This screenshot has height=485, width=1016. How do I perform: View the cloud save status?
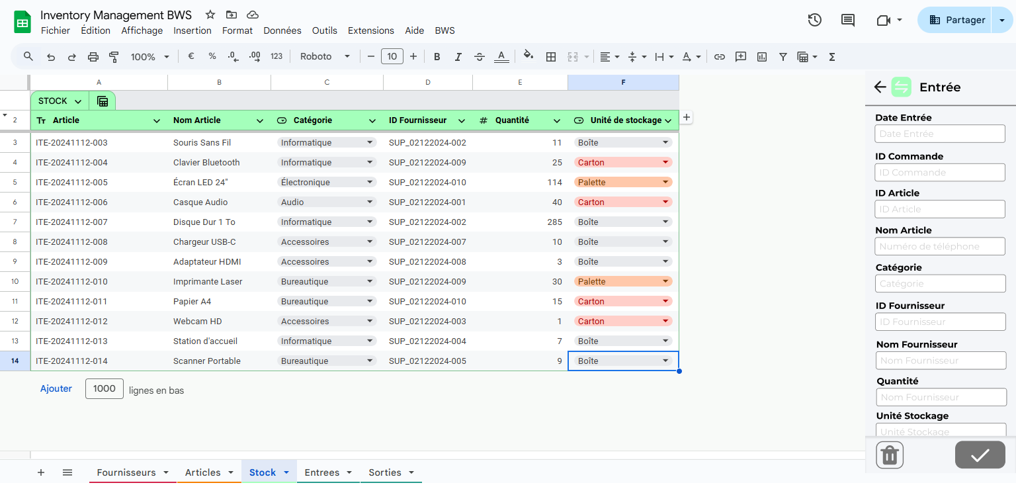point(252,15)
